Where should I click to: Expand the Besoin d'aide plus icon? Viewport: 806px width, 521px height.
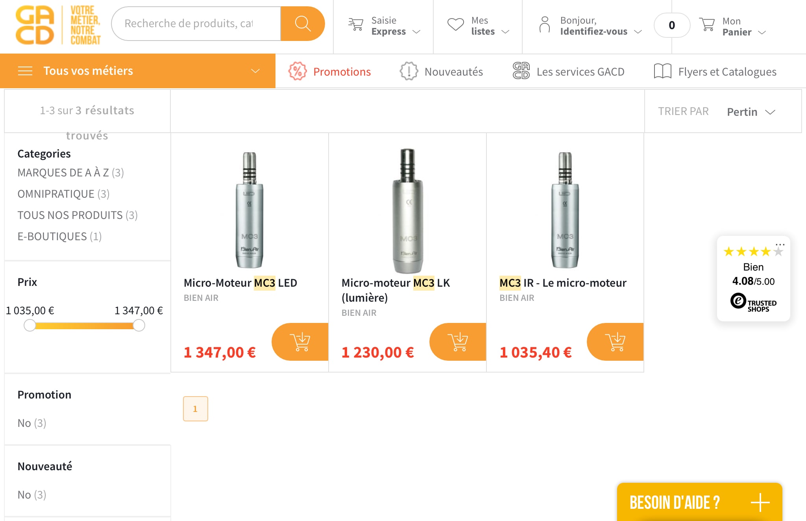pyautogui.click(x=760, y=502)
